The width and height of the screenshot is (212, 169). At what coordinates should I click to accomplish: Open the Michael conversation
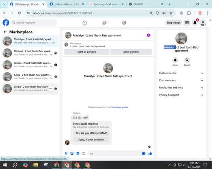click(x=30, y=53)
